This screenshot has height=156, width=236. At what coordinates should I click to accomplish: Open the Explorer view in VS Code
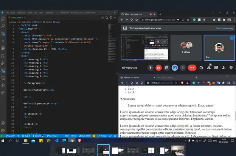coord(3,18)
